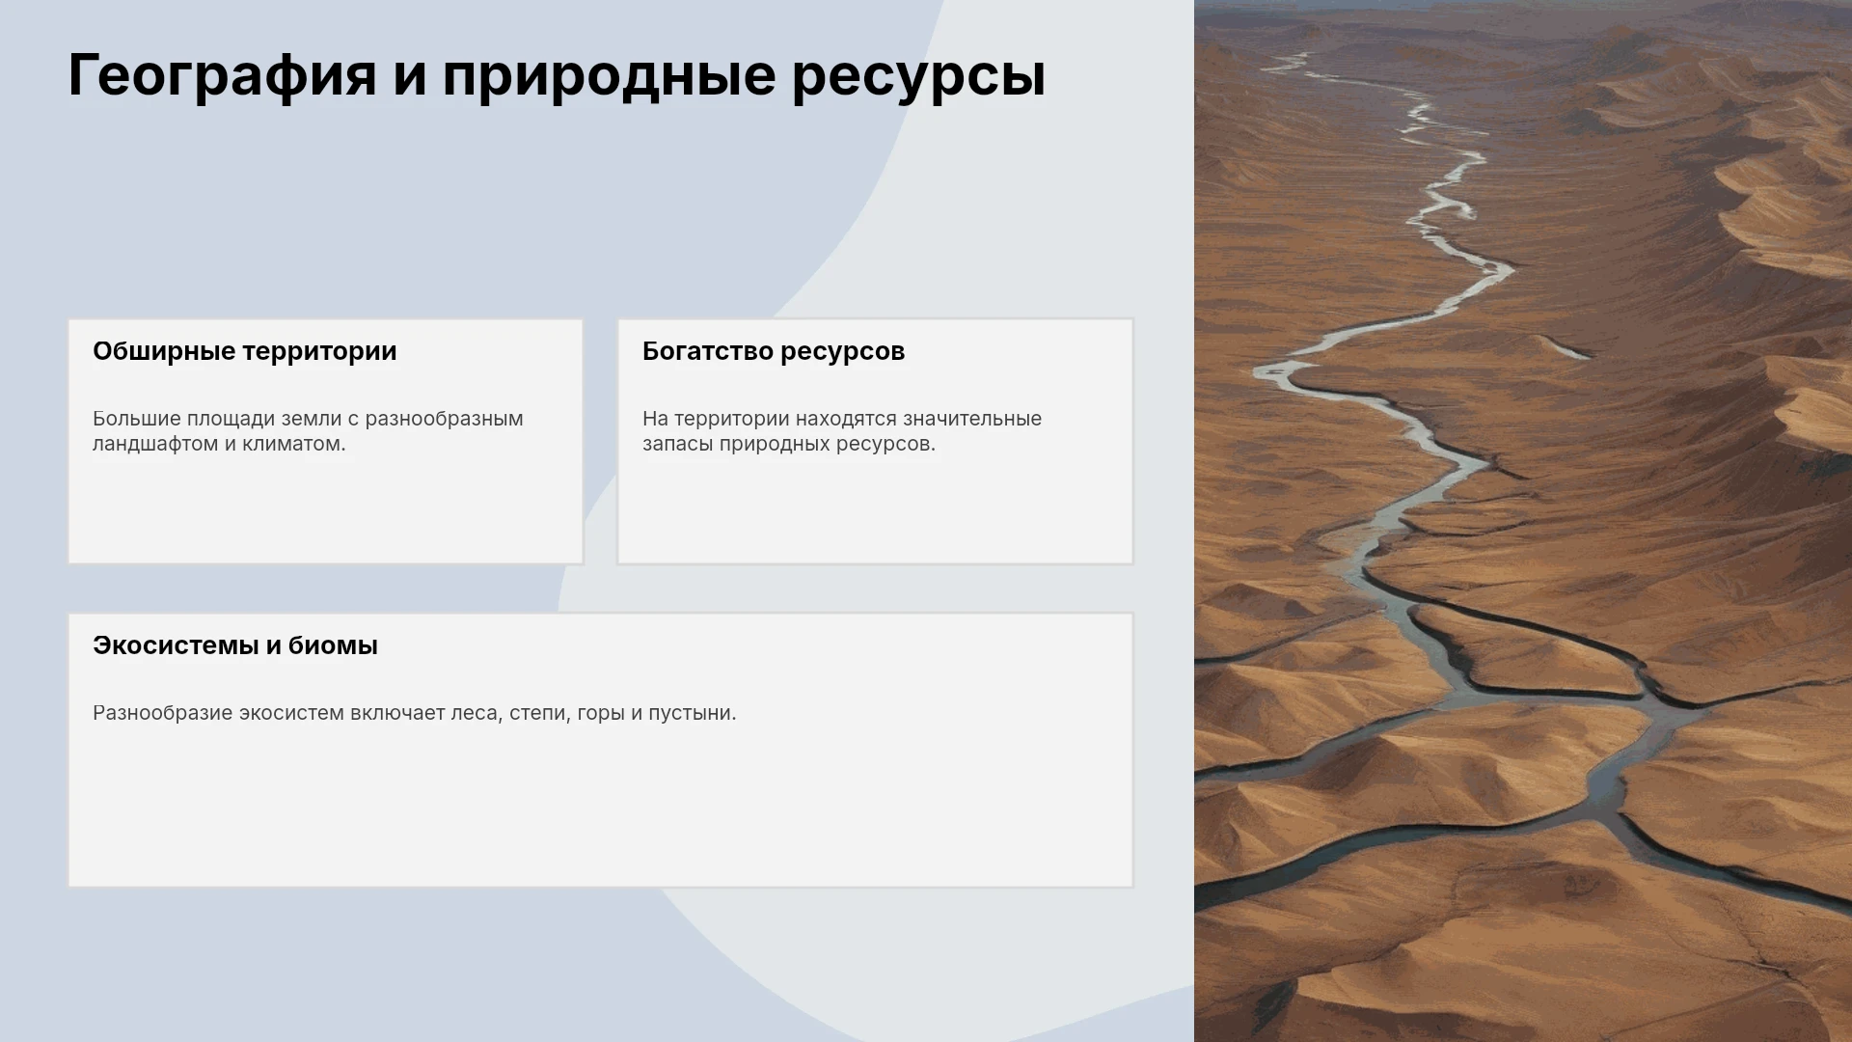Select the Экосистемы и биомы card heading
Viewport: 1852px width, 1042px height.
point(235,645)
